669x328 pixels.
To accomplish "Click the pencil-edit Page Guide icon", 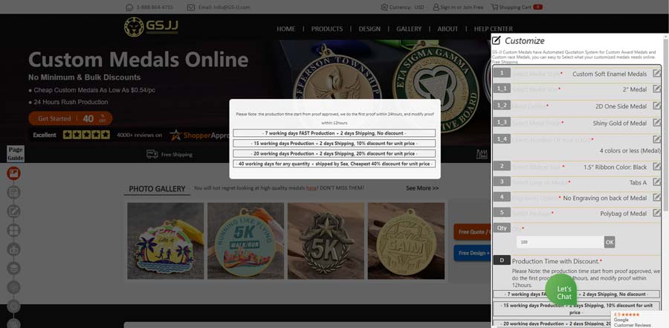I will coord(13,211).
